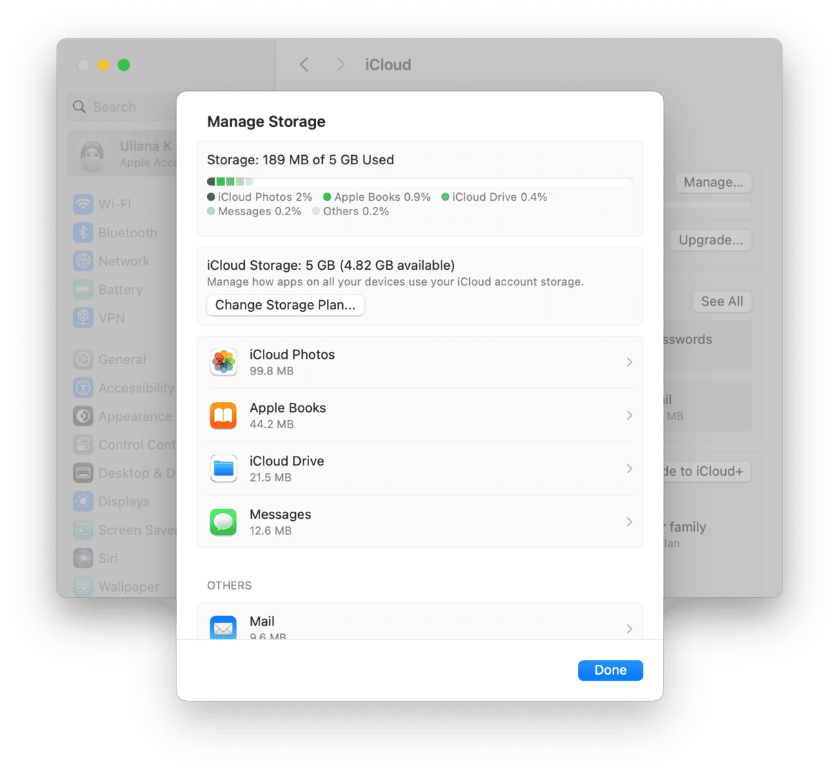Open the iCloud Photos app icon
Viewport: 839px width, 776px height.
tap(224, 362)
